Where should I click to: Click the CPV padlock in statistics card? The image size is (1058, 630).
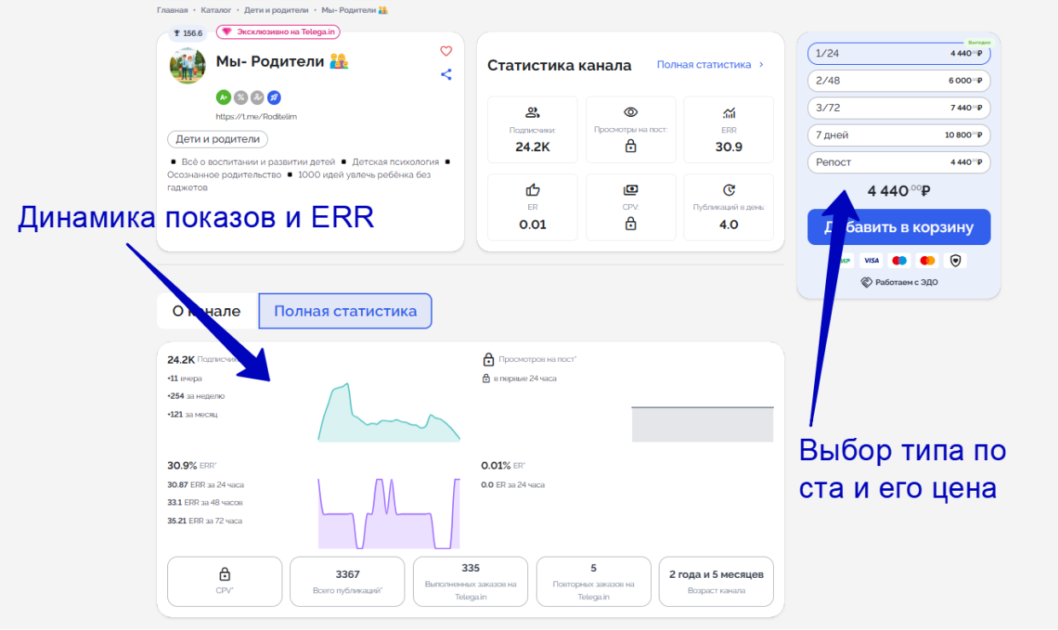(631, 224)
